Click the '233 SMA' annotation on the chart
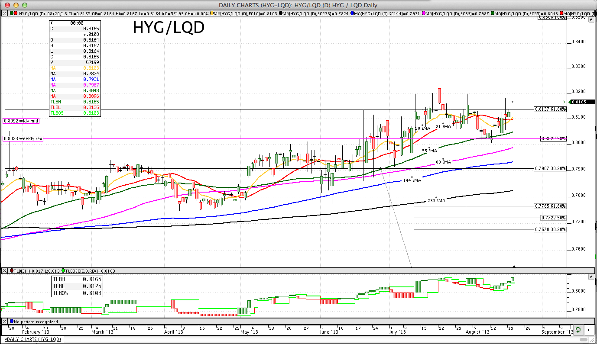This screenshot has height=344, width=597. tap(437, 201)
